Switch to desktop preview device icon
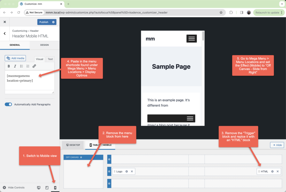Image resolution: width=286 pixels, height=192 pixels. pyautogui.click(x=39, y=188)
